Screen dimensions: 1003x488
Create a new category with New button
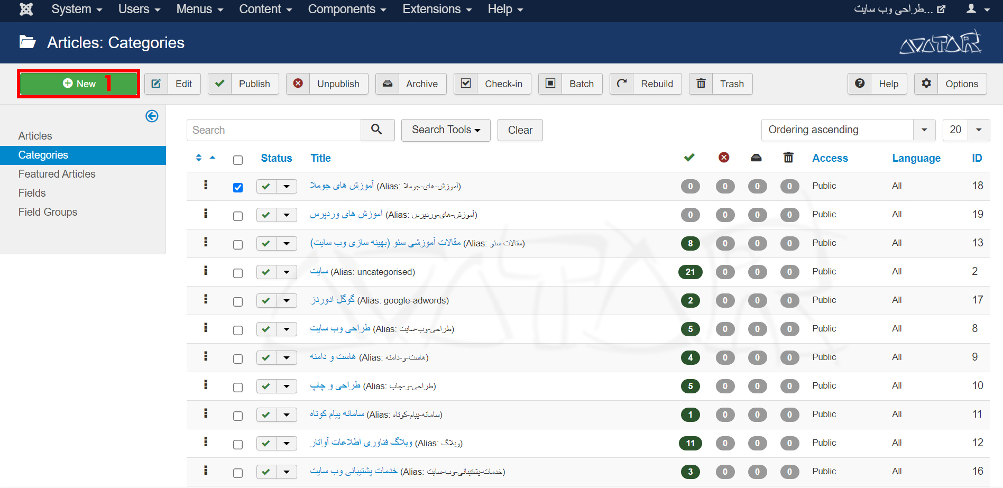click(x=78, y=84)
